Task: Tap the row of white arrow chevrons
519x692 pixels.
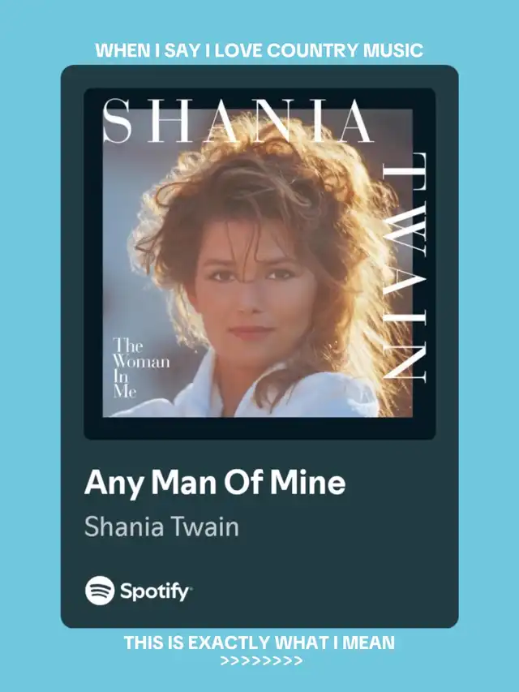Action: (x=261, y=661)
